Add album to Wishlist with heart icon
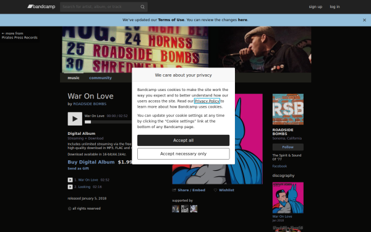The image size is (371, 232). (224, 190)
